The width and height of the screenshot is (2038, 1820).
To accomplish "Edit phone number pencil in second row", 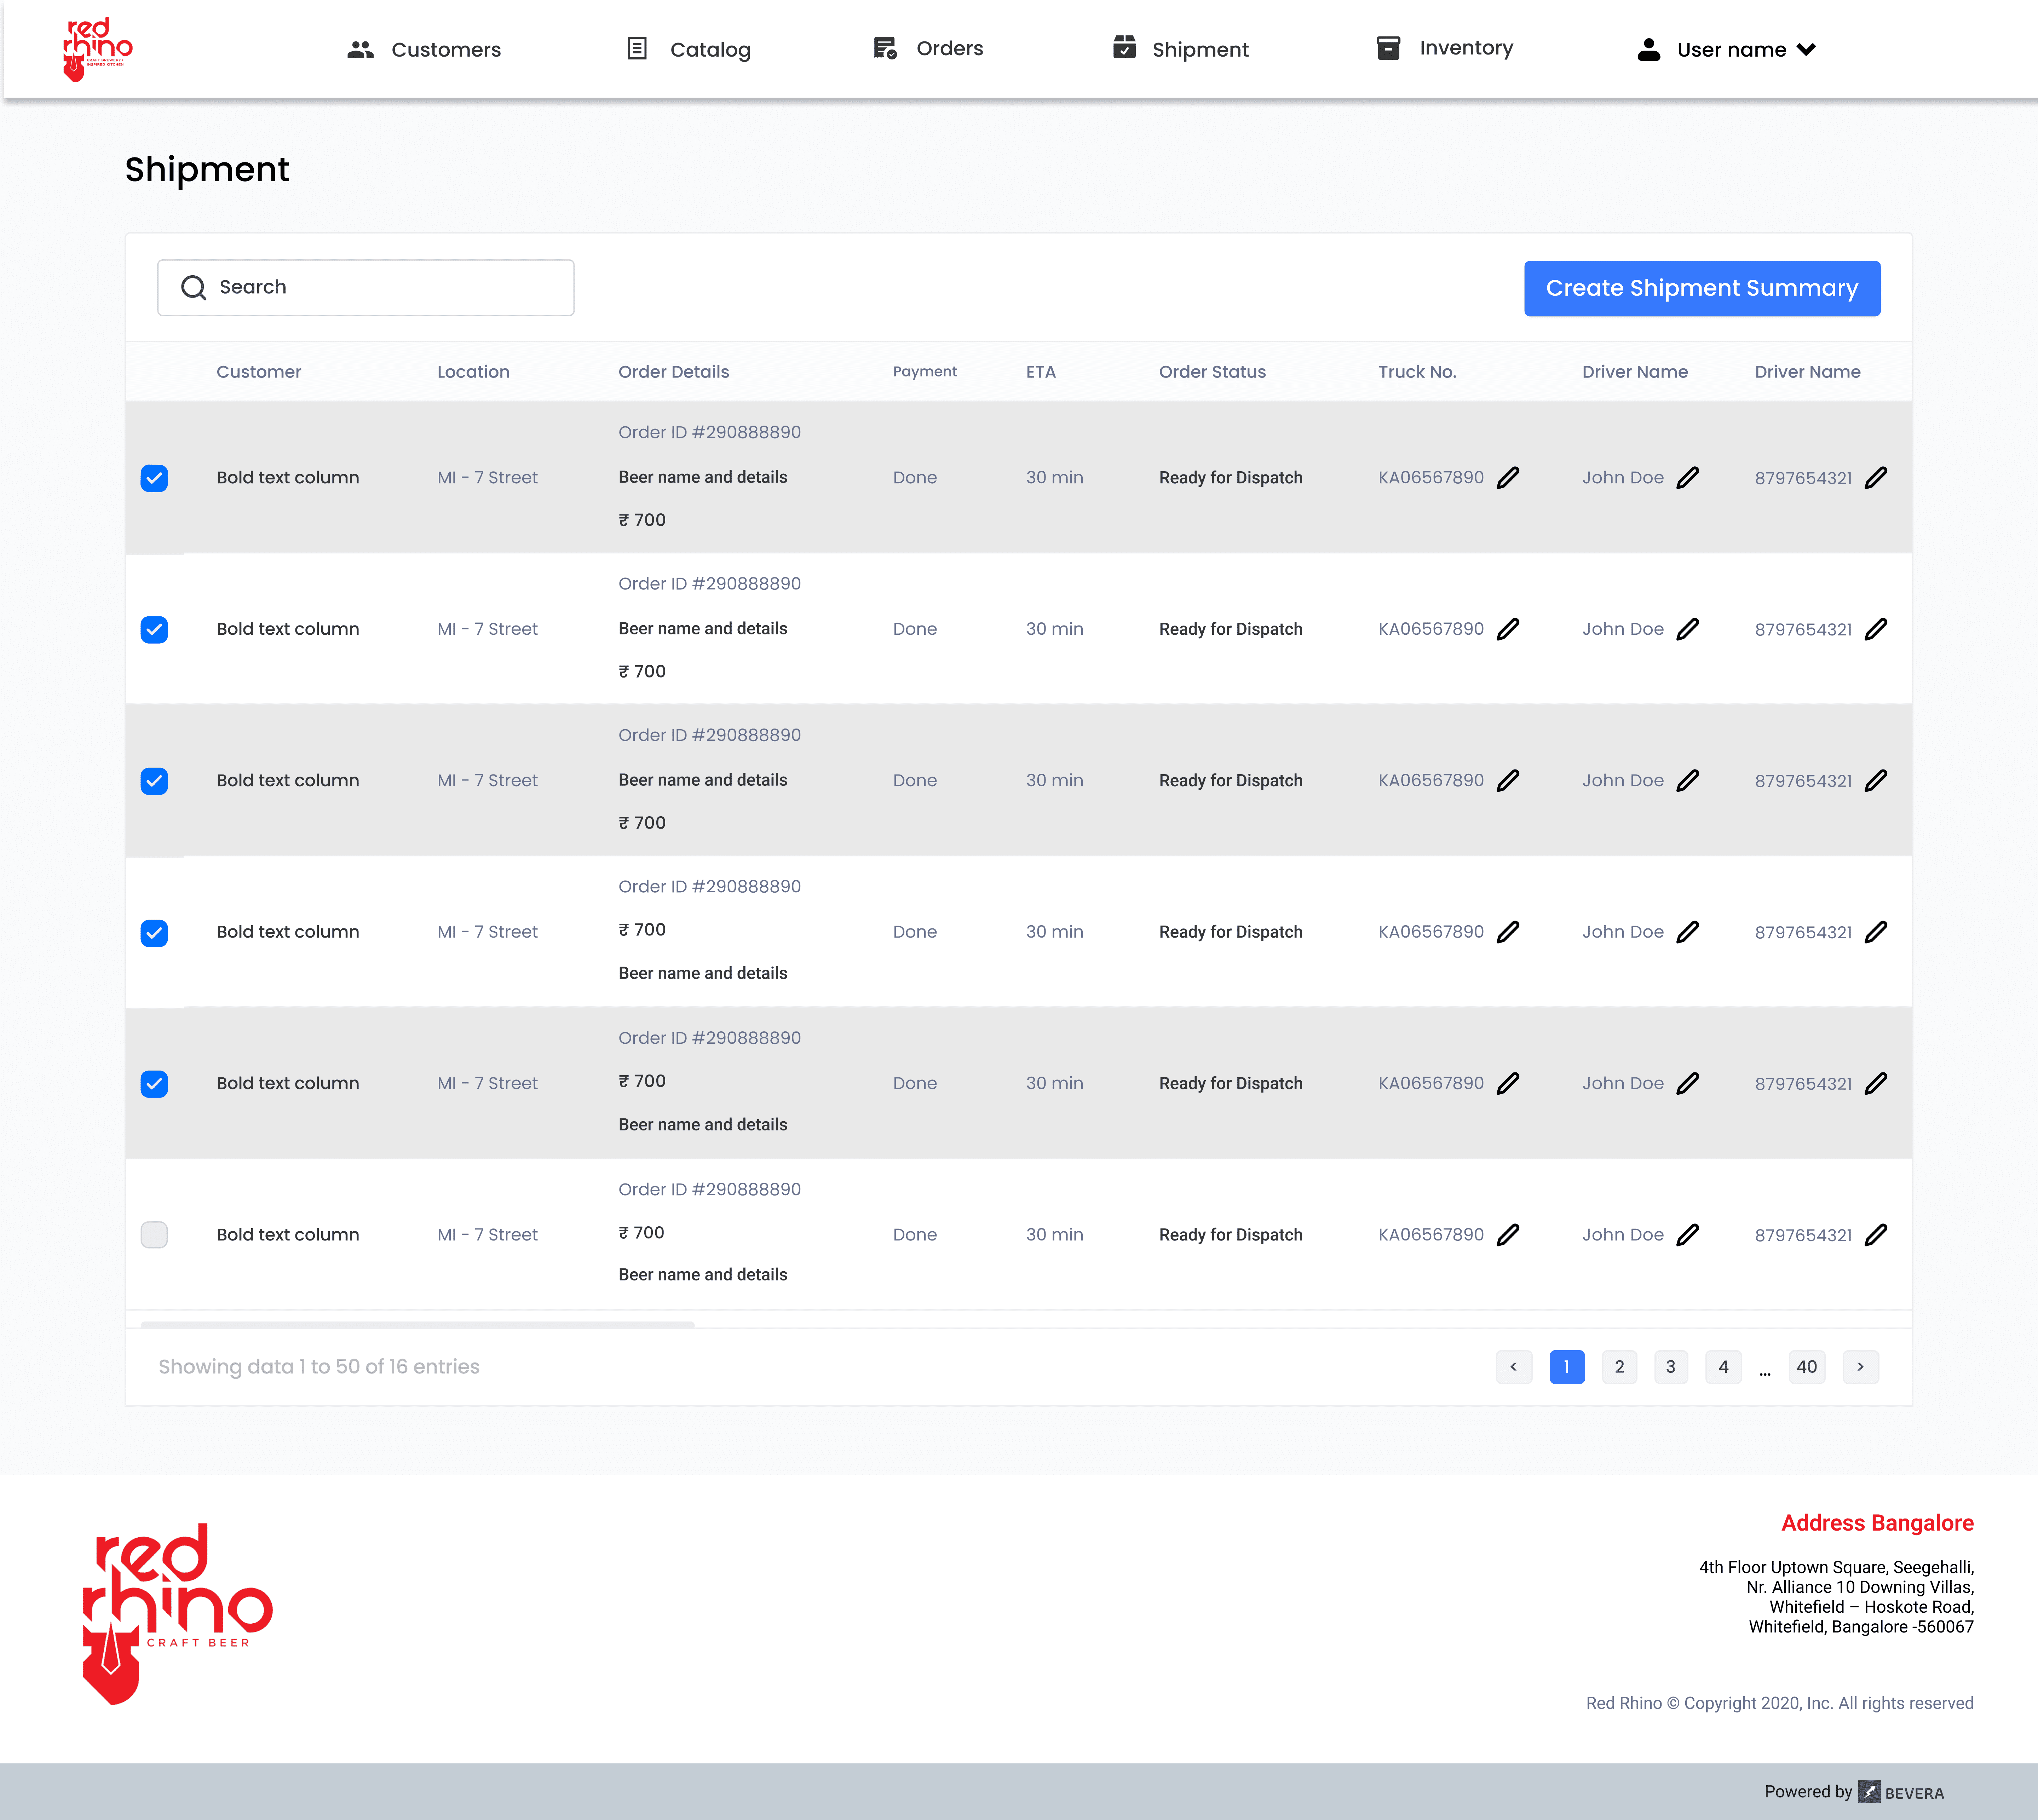I will tap(1876, 629).
